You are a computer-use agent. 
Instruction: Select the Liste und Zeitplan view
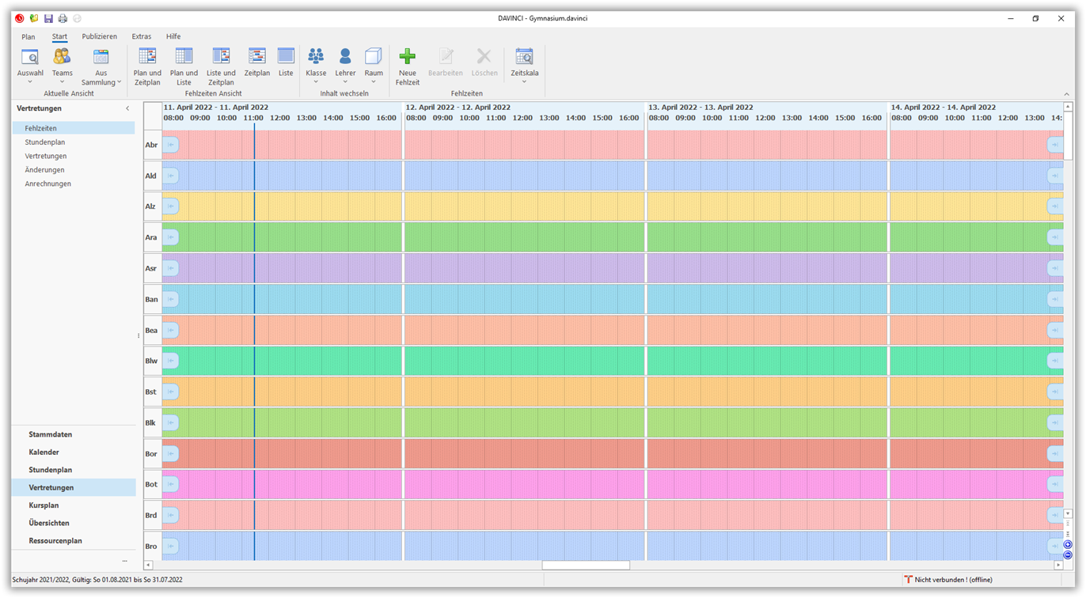tap(221, 57)
